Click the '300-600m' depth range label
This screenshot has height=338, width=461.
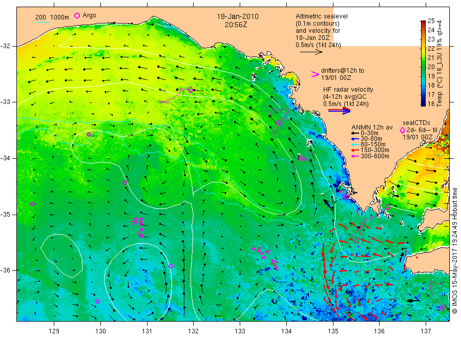point(375,156)
